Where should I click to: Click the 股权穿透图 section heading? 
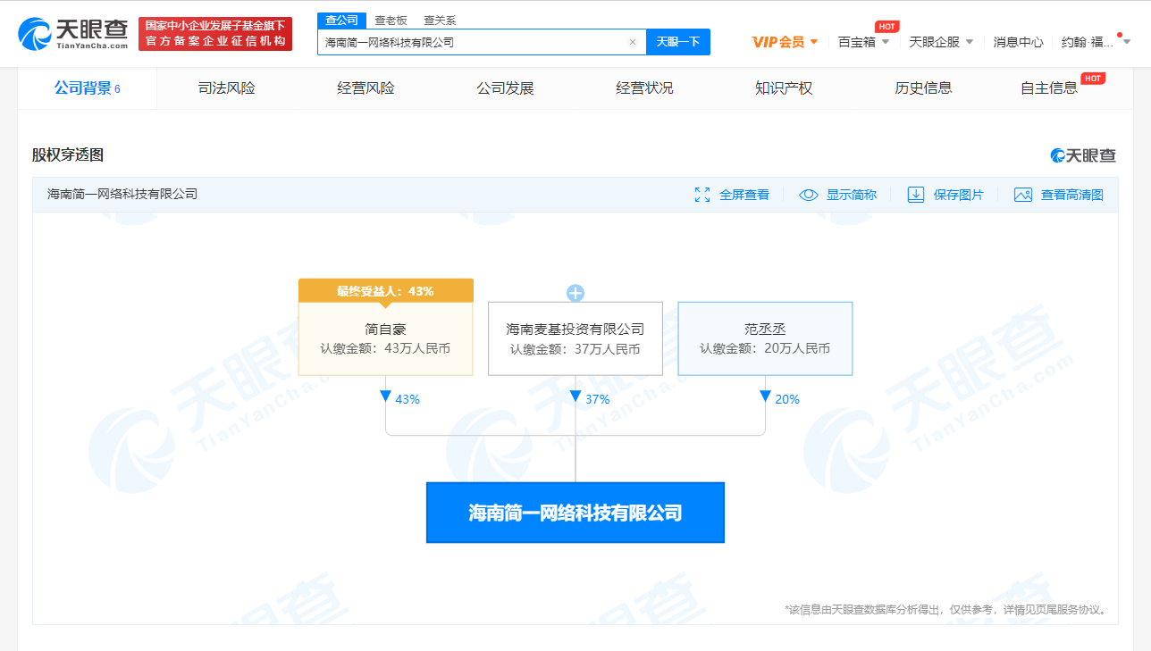point(68,155)
